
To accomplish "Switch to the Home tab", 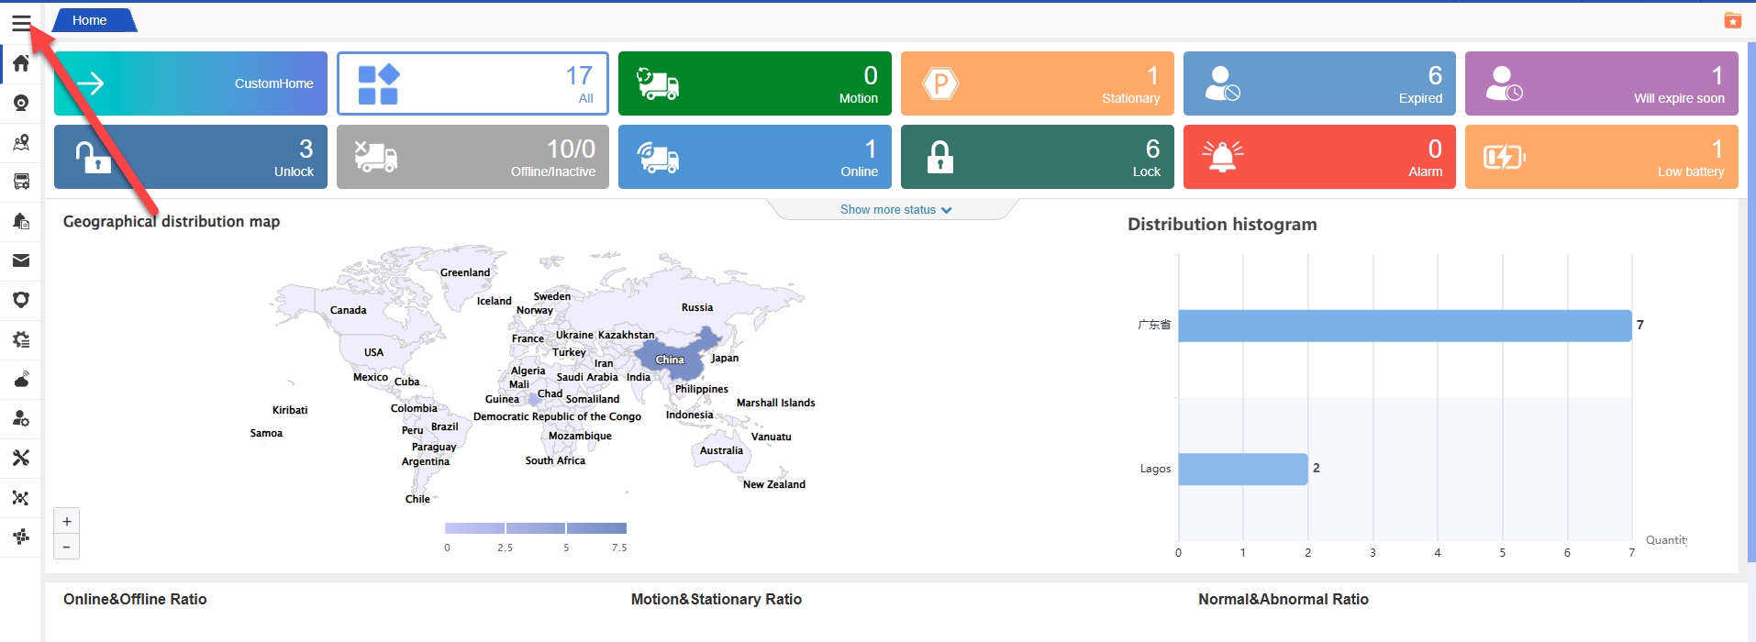I will (x=90, y=20).
